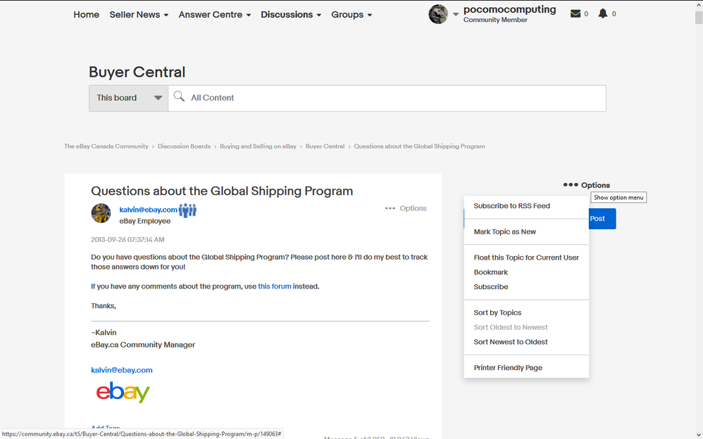
Task: Click the All Content search field
Action: click(387, 98)
